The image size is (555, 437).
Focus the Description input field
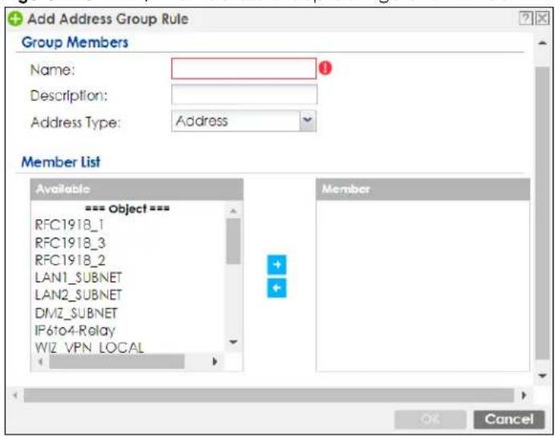point(244,94)
